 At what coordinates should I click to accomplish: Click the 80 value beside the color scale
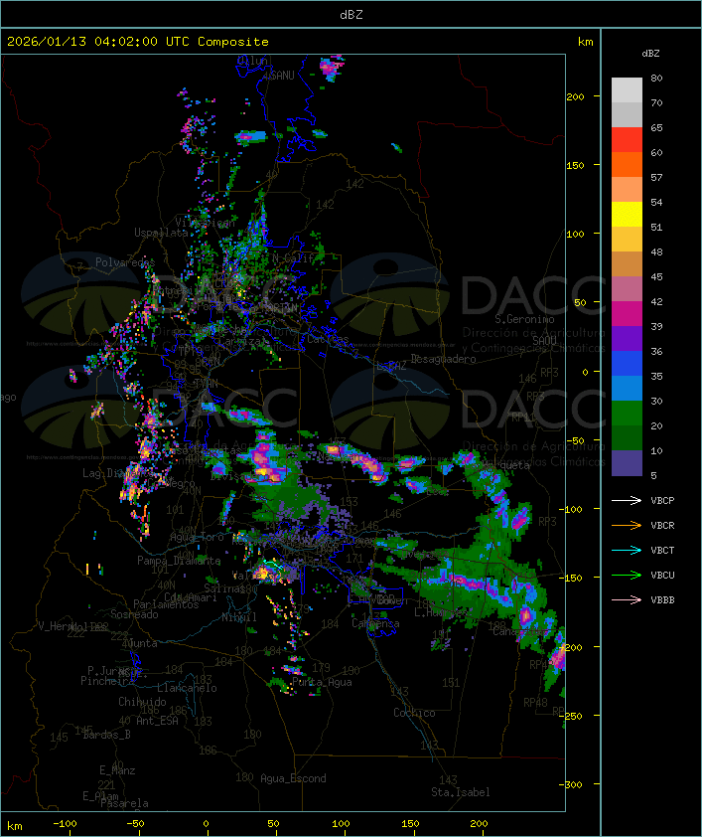click(x=656, y=78)
